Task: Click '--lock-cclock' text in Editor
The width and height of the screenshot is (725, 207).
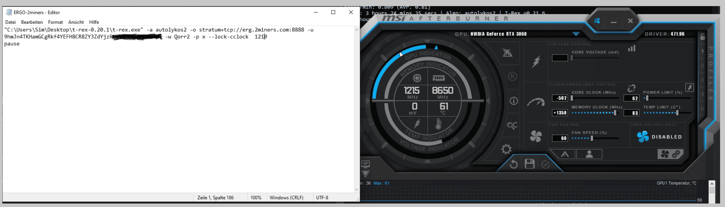Action: click(228, 37)
